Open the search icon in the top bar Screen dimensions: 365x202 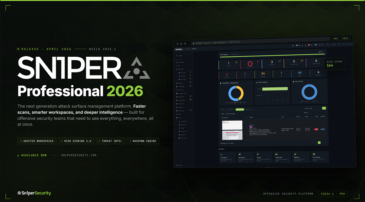(x=344, y=44)
